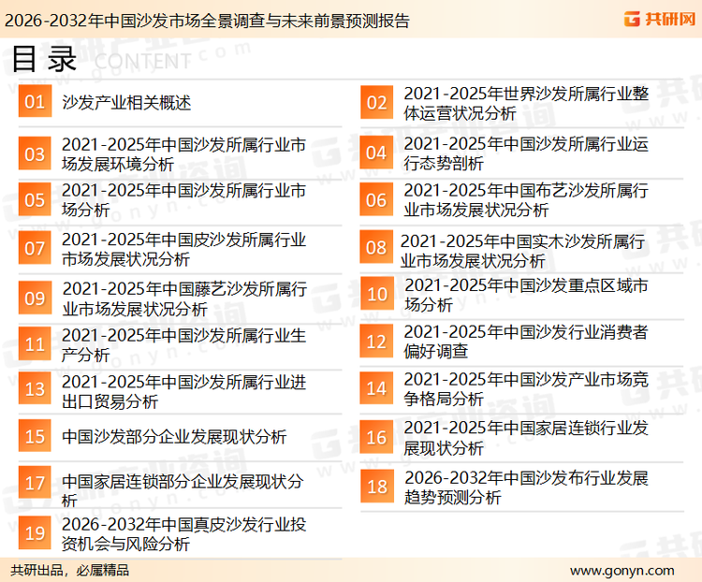Open chapter 中国沙发产业市场竞争格局分析
This screenshot has width=702, height=582.
tap(526, 388)
